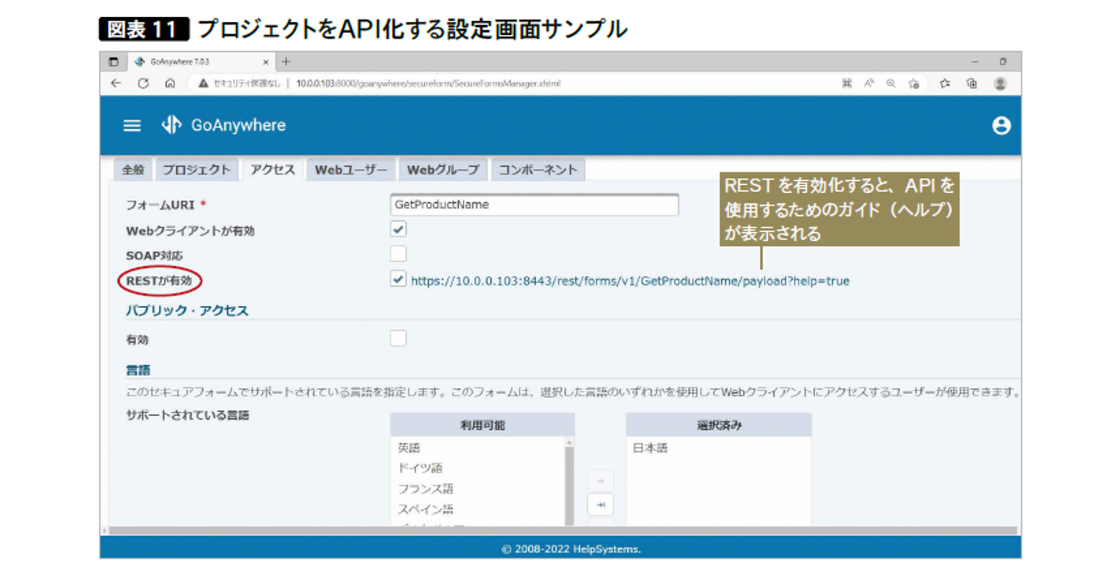Go back with browser back arrow

coord(116,83)
